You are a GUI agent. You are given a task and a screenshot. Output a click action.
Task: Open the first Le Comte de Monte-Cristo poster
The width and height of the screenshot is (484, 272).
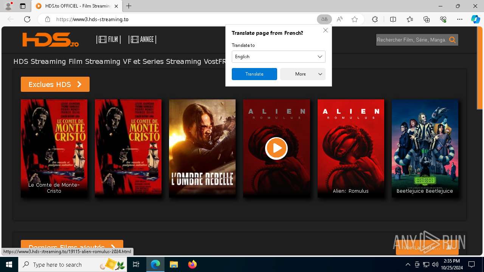coord(54,148)
